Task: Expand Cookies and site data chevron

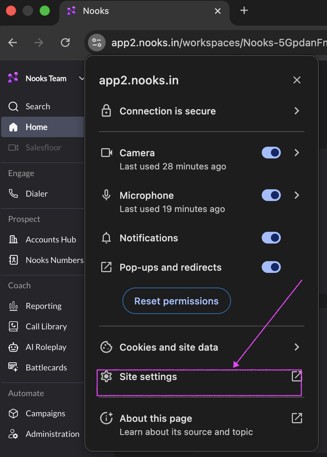Action: tap(297, 347)
